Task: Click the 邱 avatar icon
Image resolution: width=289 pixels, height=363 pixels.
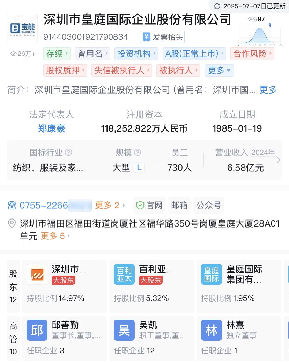Action: pos(37,330)
